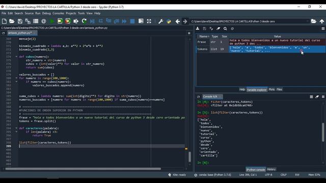This screenshot has width=326, height=183.
Task: Sort variables by Name column header
Action: pyautogui.click(x=203, y=36)
